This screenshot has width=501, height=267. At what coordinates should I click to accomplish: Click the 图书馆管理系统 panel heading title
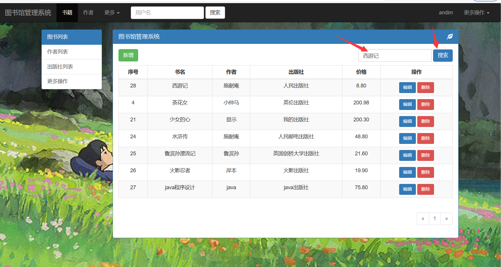[x=139, y=37]
